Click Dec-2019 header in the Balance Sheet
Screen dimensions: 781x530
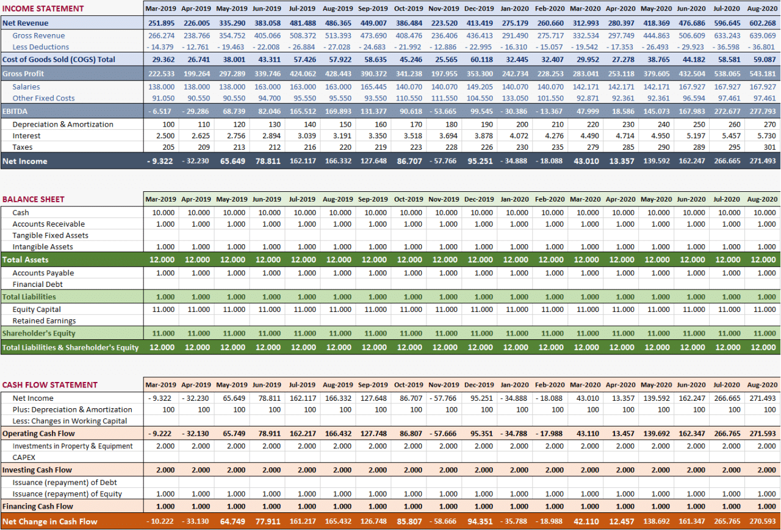(x=479, y=199)
